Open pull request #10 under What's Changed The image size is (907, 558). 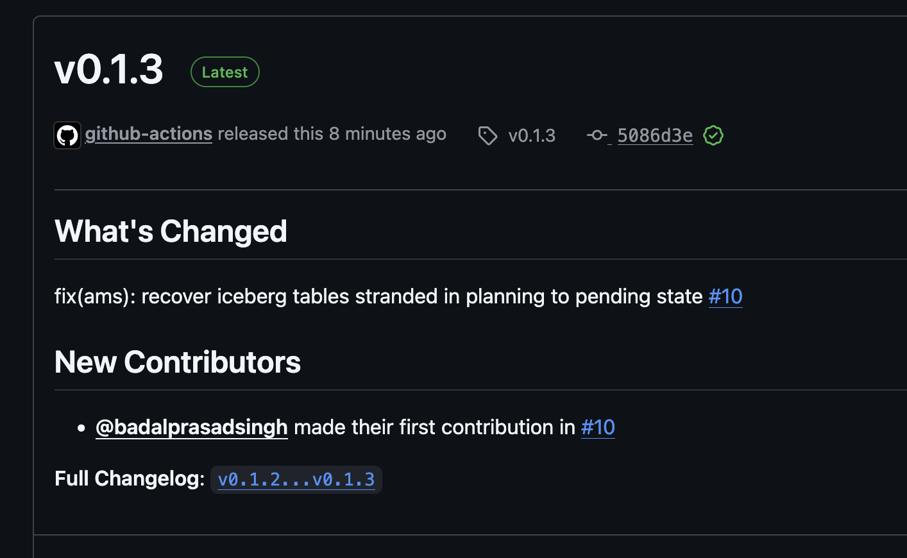[x=725, y=296]
